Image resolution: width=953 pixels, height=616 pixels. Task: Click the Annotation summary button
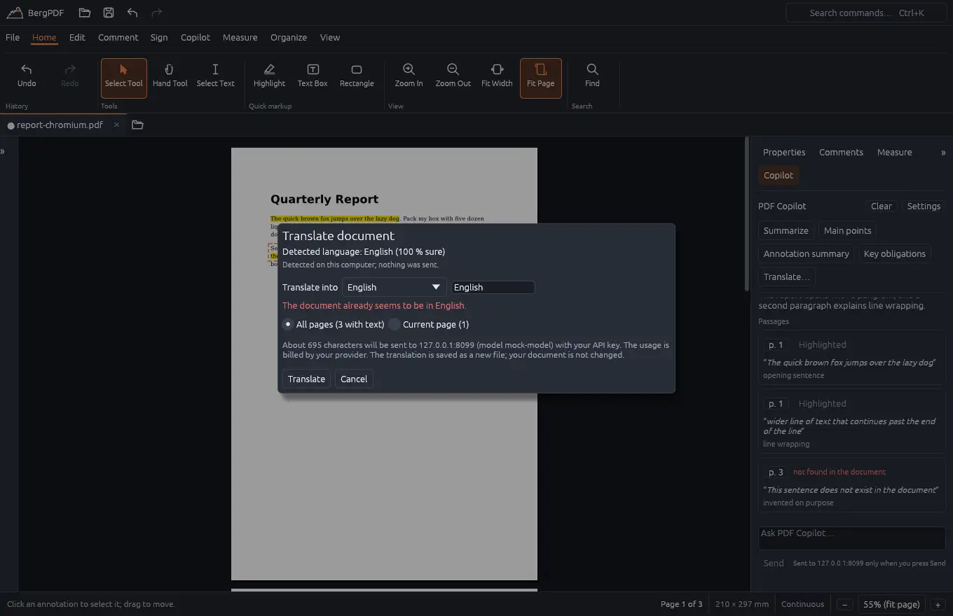806,253
